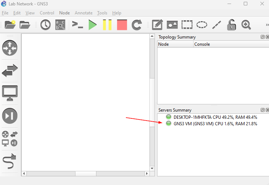Expand the toolbar overflow chevron
Screen dimensions: 269x185
pos(267,25)
